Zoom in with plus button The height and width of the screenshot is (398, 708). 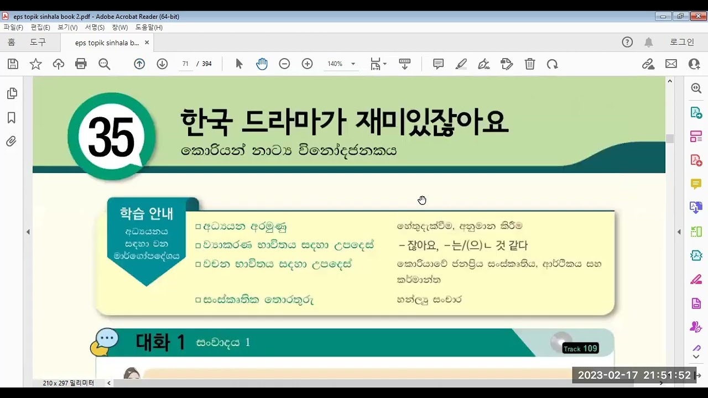(307, 64)
